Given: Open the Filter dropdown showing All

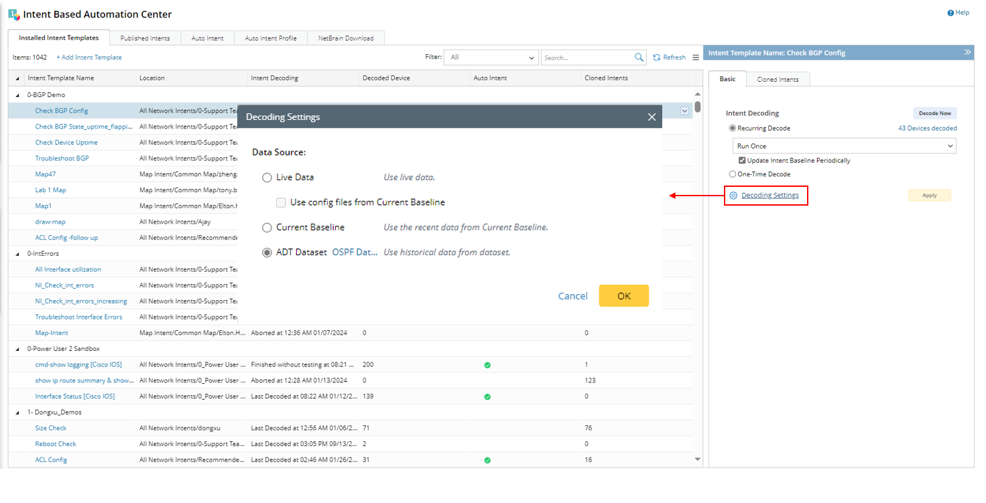Looking at the screenshot, I should [x=492, y=58].
